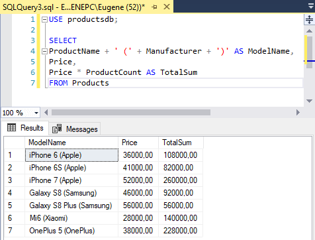Select the TotalSum column header
Image resolution: width=315 pixels, height=240 pixels.
pos(181,143)
